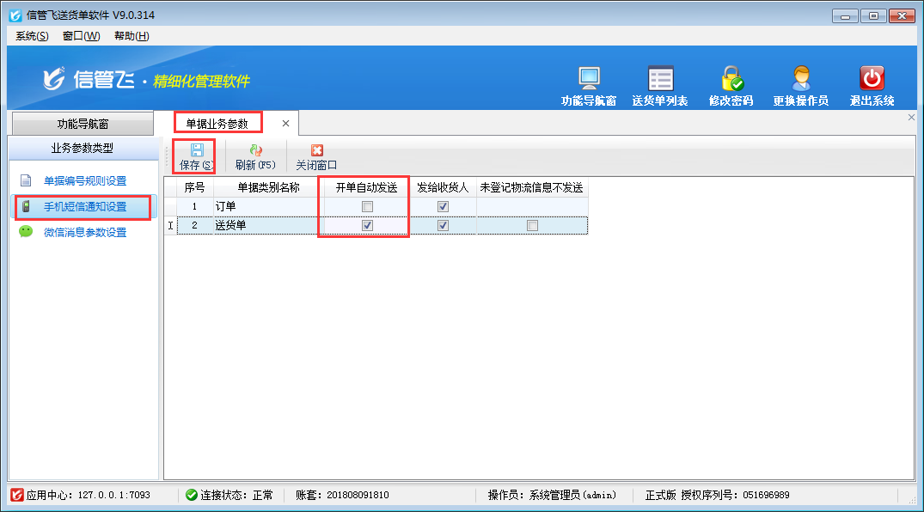924x512 pixels.
Task: Click the 关闭窗口 toolbar icon
Action: (x=316, y=150)
